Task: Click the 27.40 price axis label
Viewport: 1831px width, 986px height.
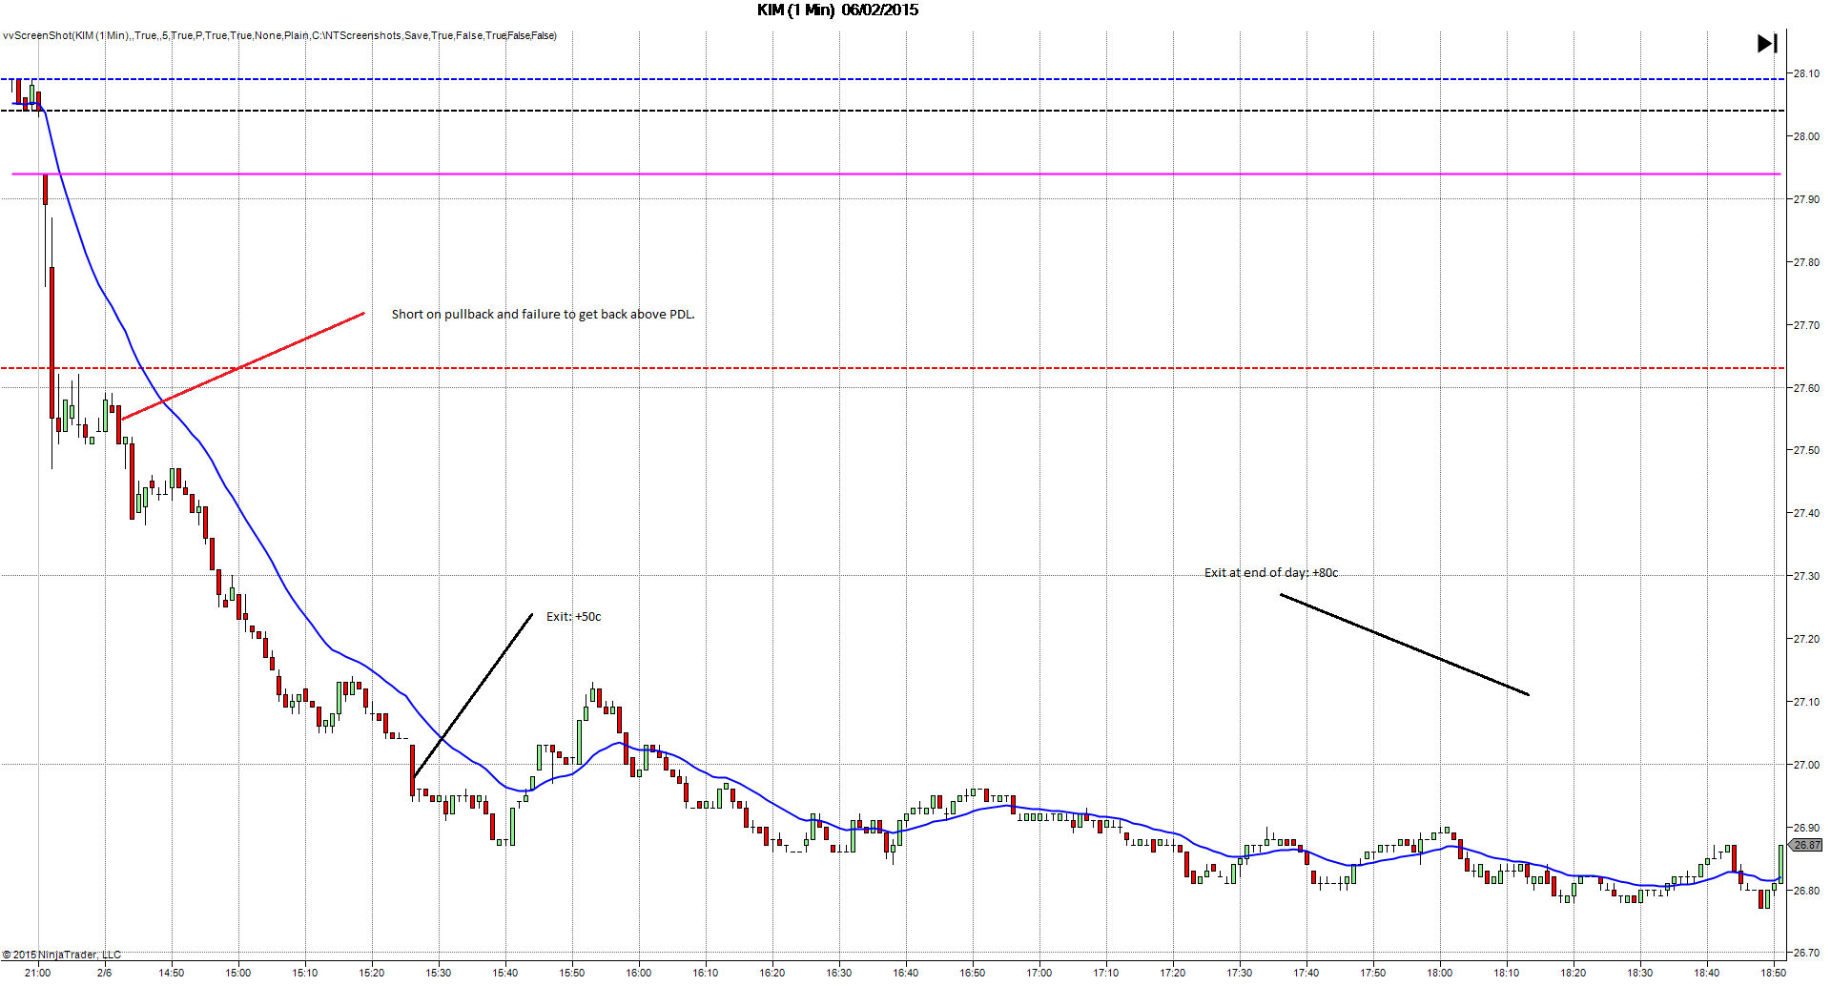Action: pyautogui.click(x=1806, y=513)
